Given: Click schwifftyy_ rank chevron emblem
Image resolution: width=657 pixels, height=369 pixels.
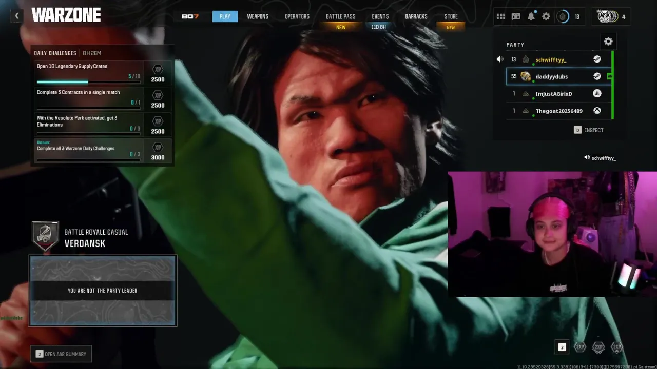Looking at the screenshot, I should (526, 59).
